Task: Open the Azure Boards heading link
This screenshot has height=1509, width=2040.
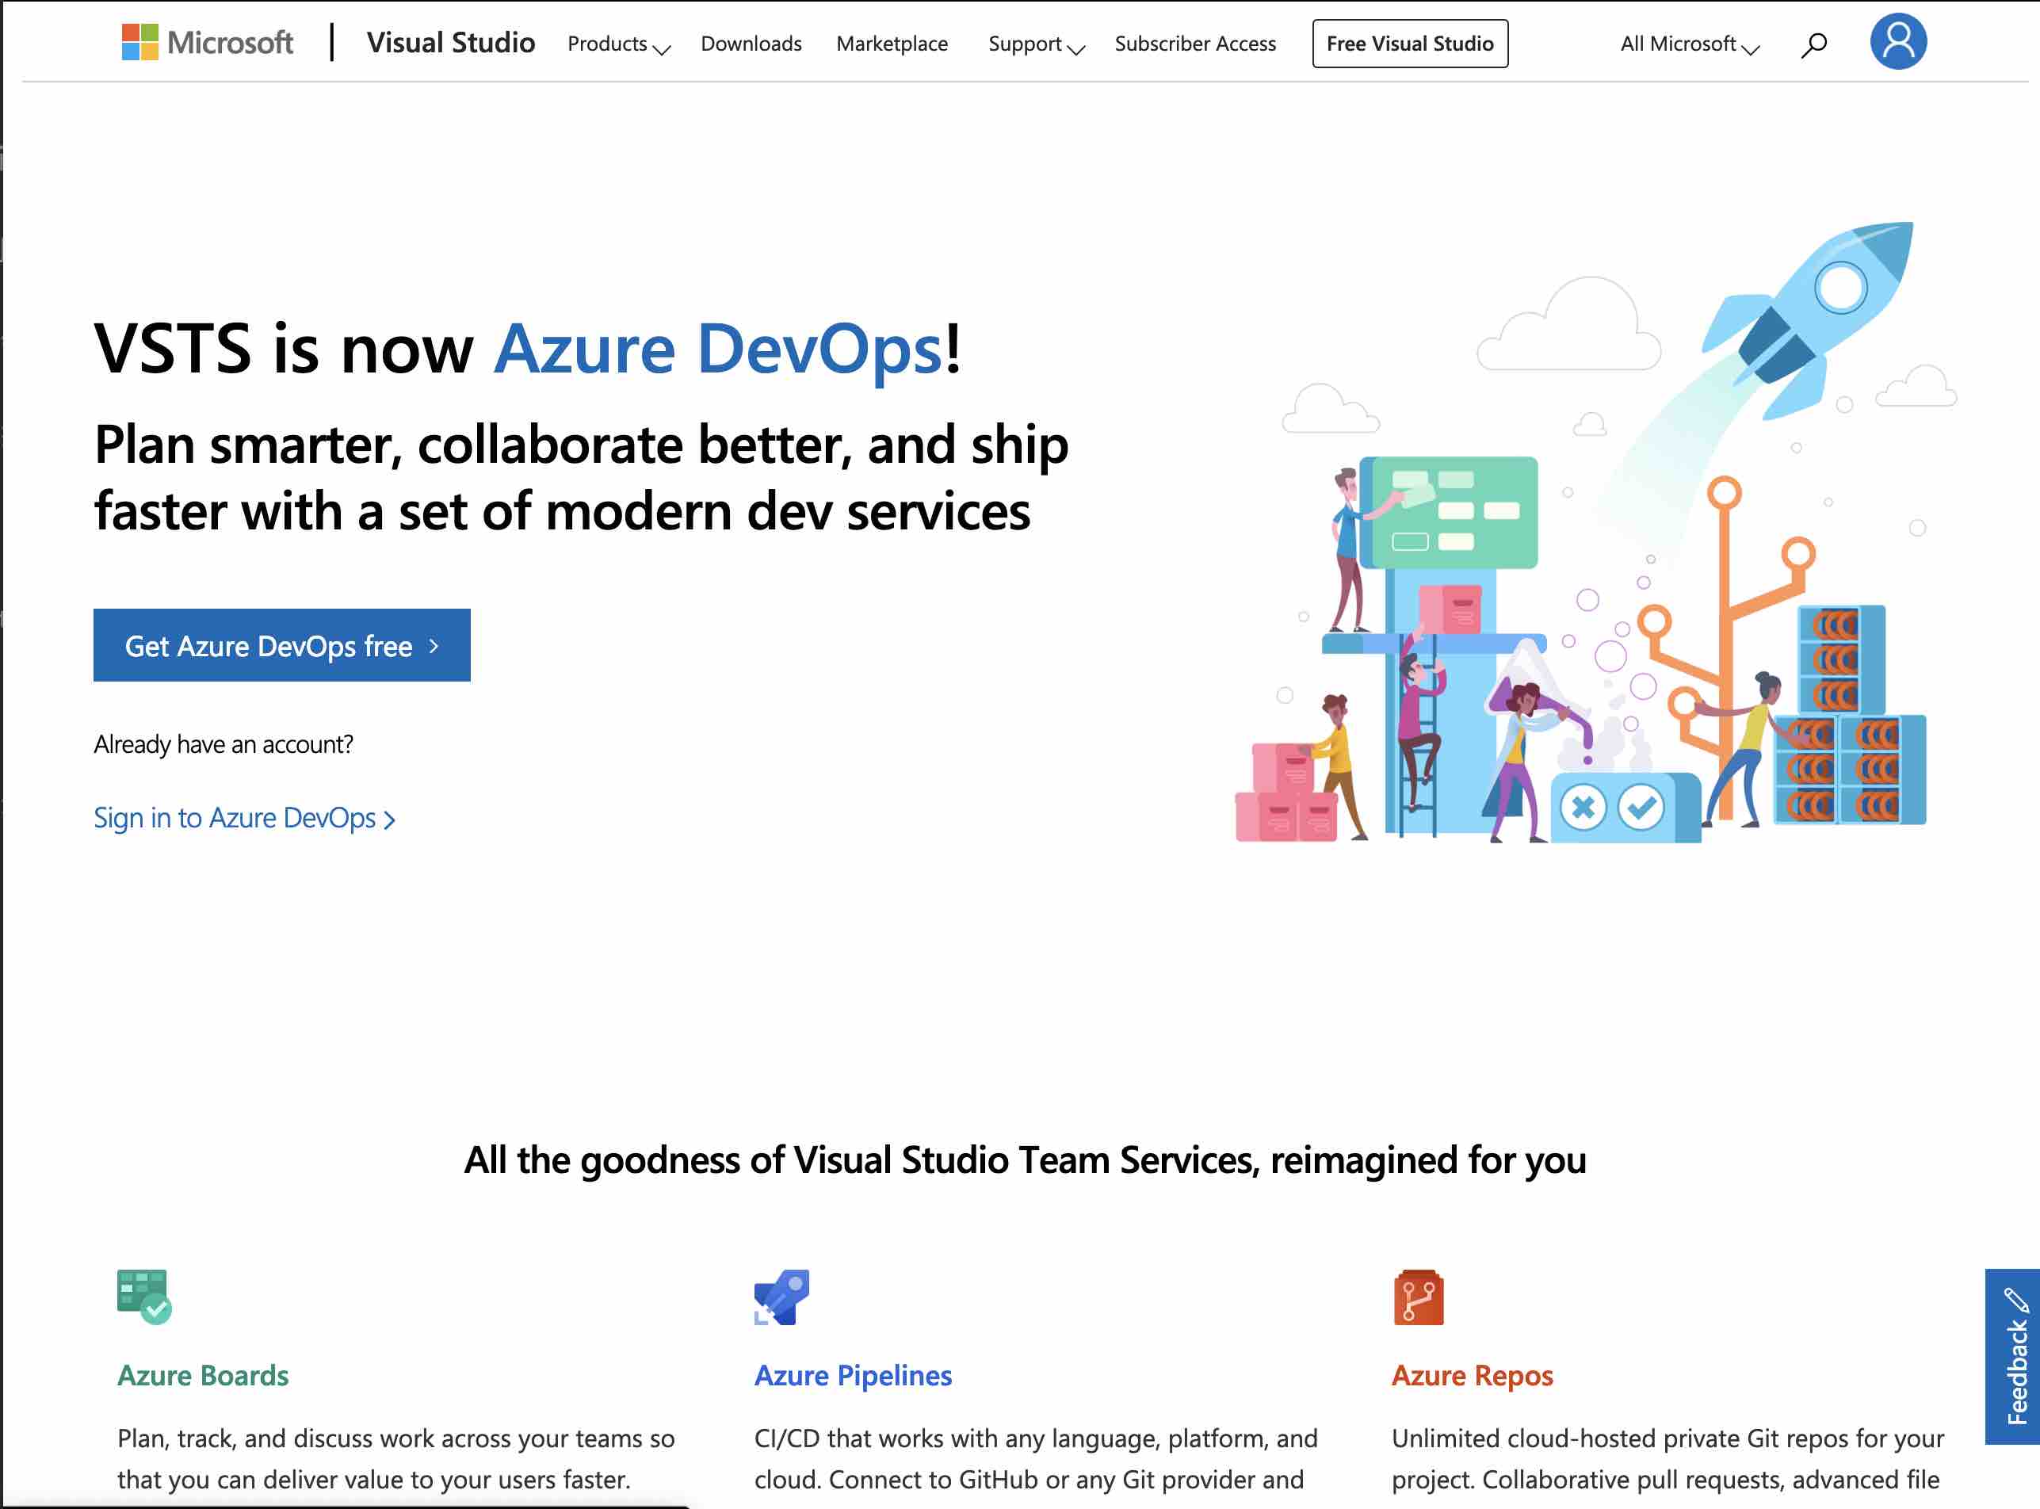Action: [x=203, y=1375]
